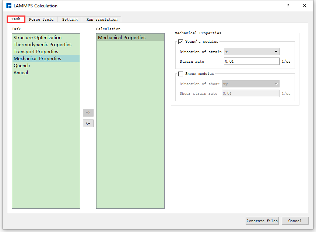Select Transport Properties task
Screen dimensions: 316x232
pos(36,52)
